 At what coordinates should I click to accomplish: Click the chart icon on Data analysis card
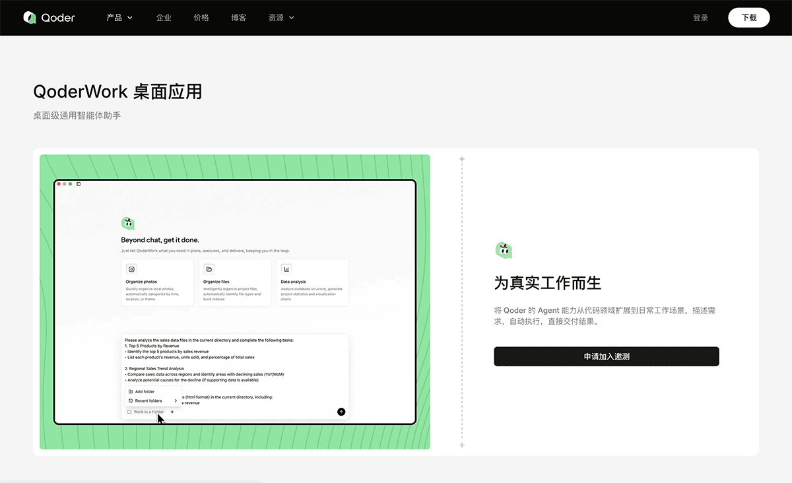click(x=286, y=269)
